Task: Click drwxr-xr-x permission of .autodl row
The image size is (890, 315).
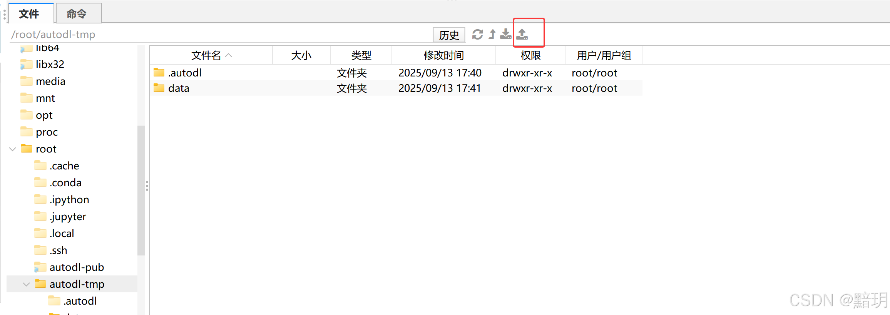Action: (x=527, y=73)
